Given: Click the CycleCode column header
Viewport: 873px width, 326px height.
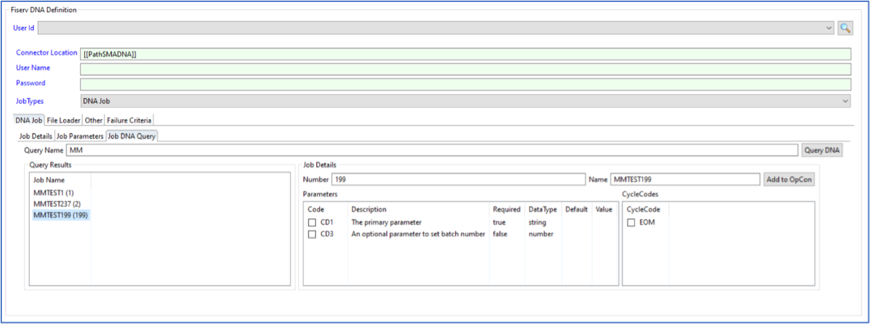Looking at the screenshot, I should click(643, 210).
